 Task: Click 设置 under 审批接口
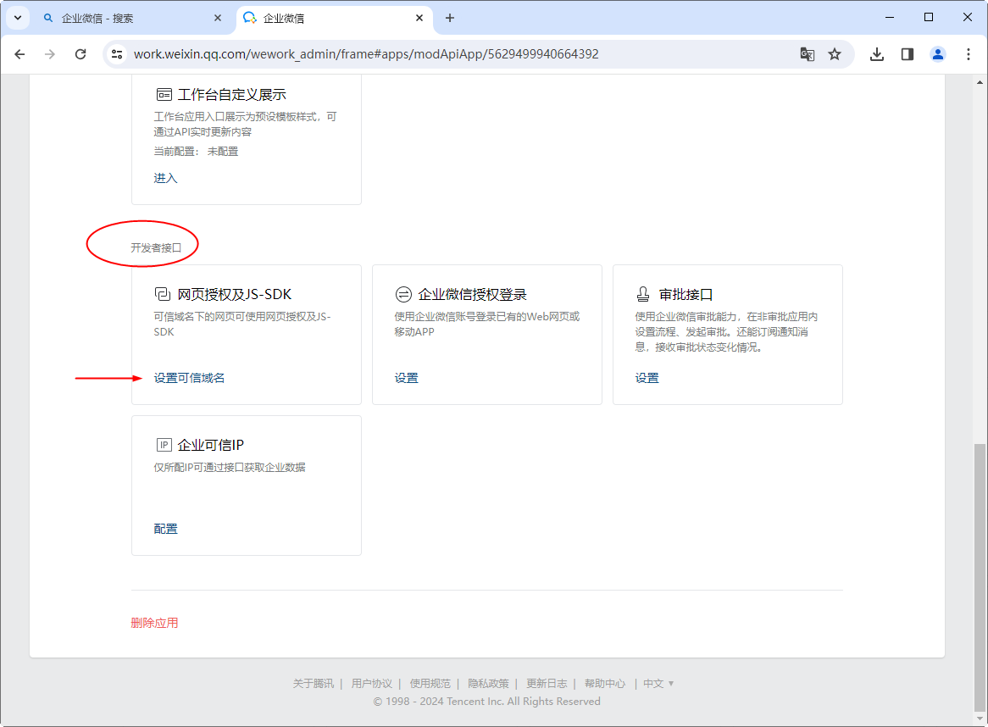647,378
